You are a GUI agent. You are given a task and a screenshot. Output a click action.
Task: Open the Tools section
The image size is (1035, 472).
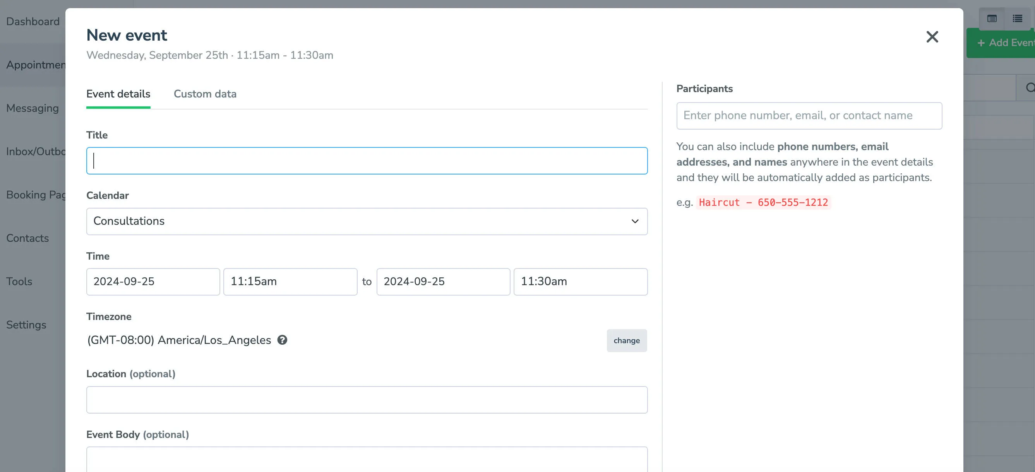coord(19,281)
